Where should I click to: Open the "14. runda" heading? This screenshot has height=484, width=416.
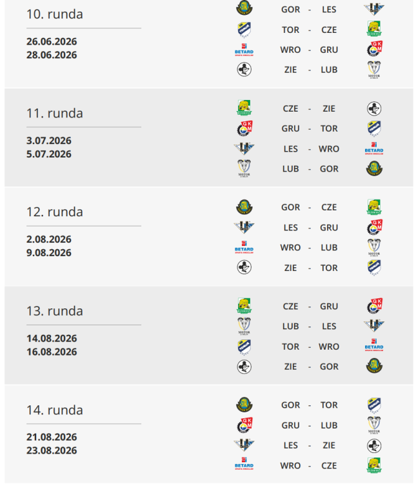tap(55, 410)
